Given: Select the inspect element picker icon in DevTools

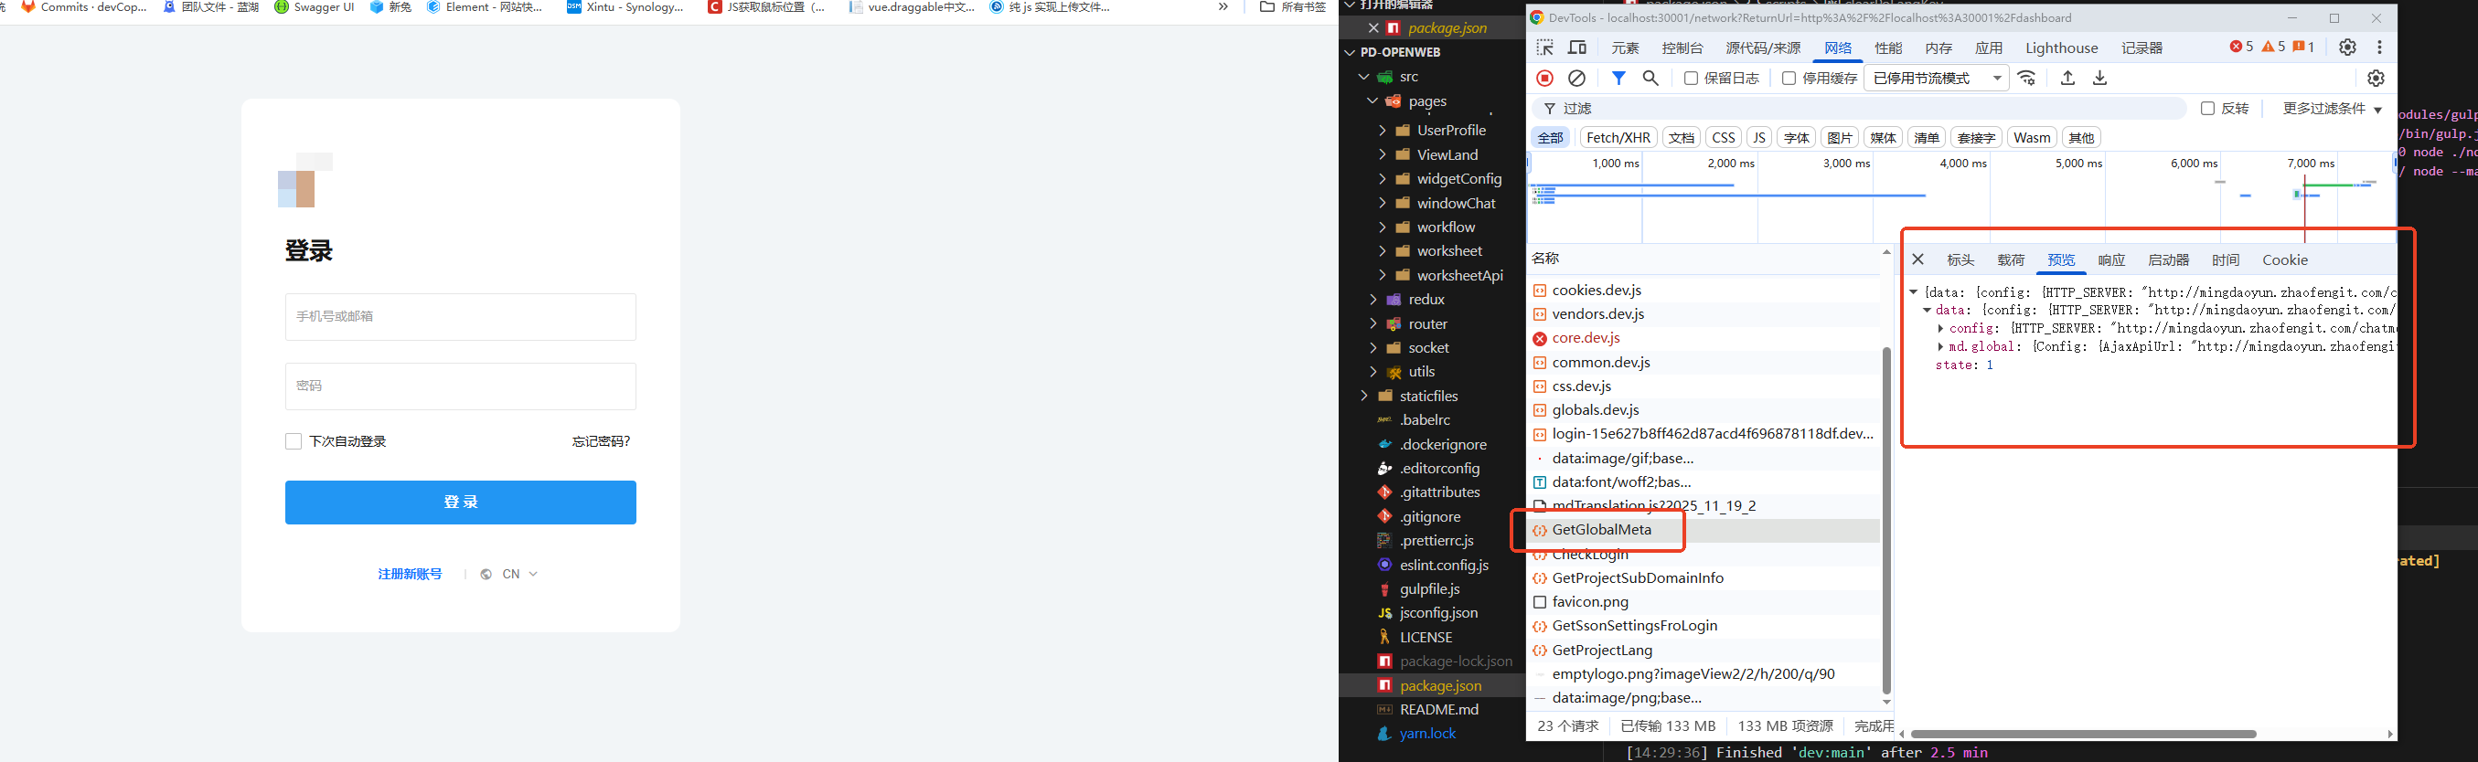Looking at the screenshot, I should (1545, 48).
